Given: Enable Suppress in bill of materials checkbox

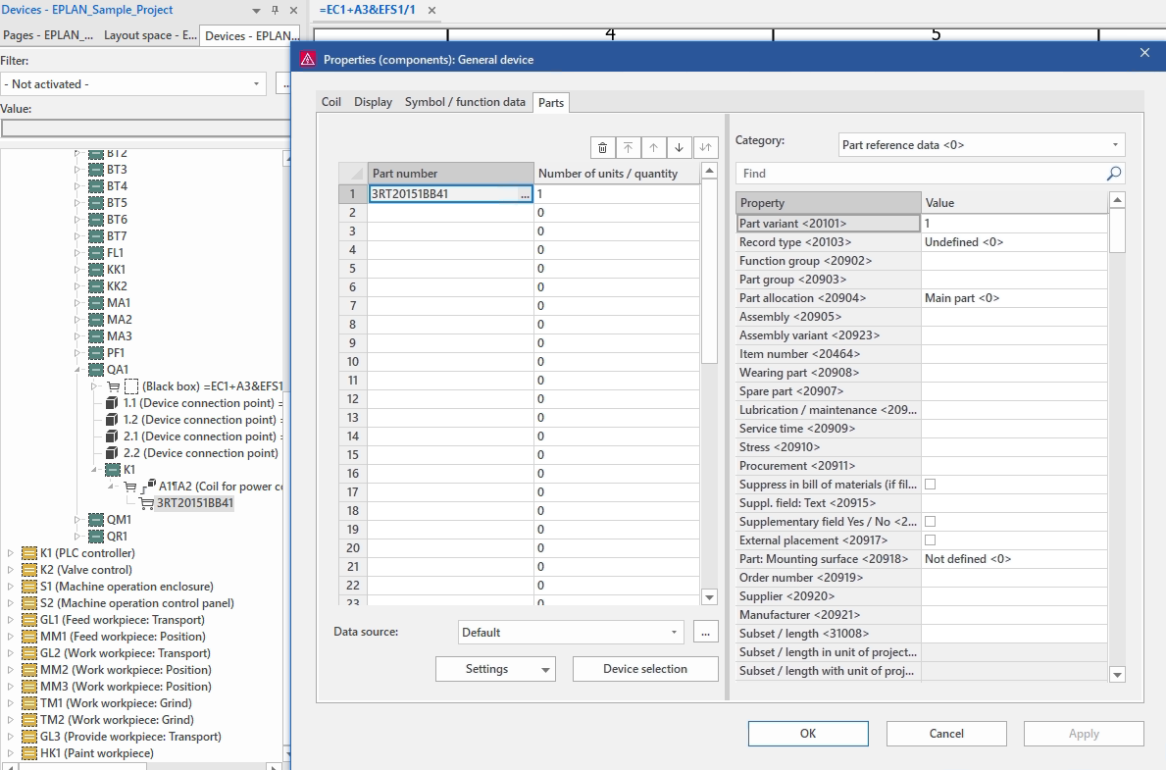Looking at the screenshot, I should coord(930,485).
